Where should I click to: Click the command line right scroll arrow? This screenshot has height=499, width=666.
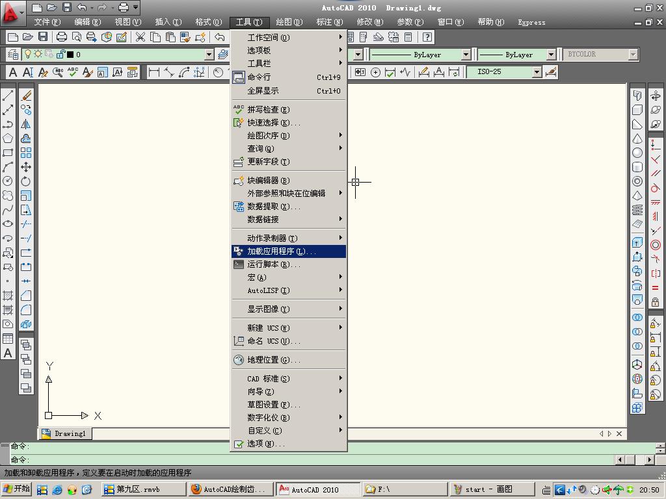[650, 459]
